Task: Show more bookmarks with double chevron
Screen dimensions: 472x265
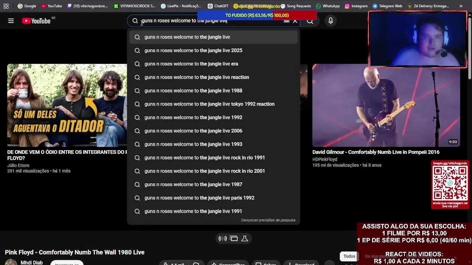Action: point(461,6)
